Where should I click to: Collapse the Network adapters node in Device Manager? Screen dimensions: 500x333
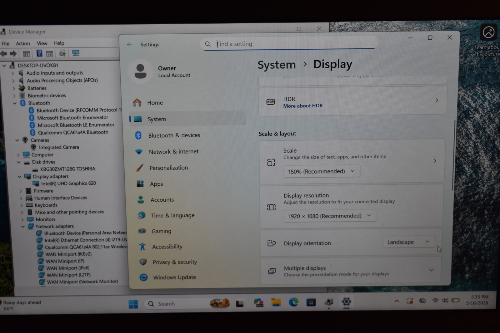coord(23,226)
